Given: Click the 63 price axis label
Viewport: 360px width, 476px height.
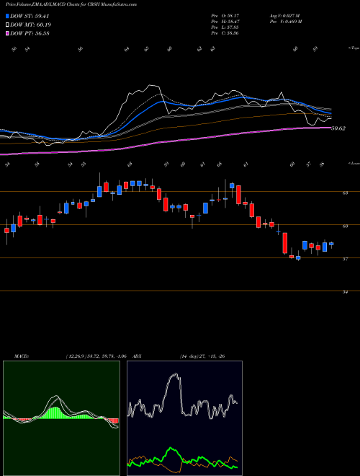Looking at the screenshot, I should coord(345,193).
